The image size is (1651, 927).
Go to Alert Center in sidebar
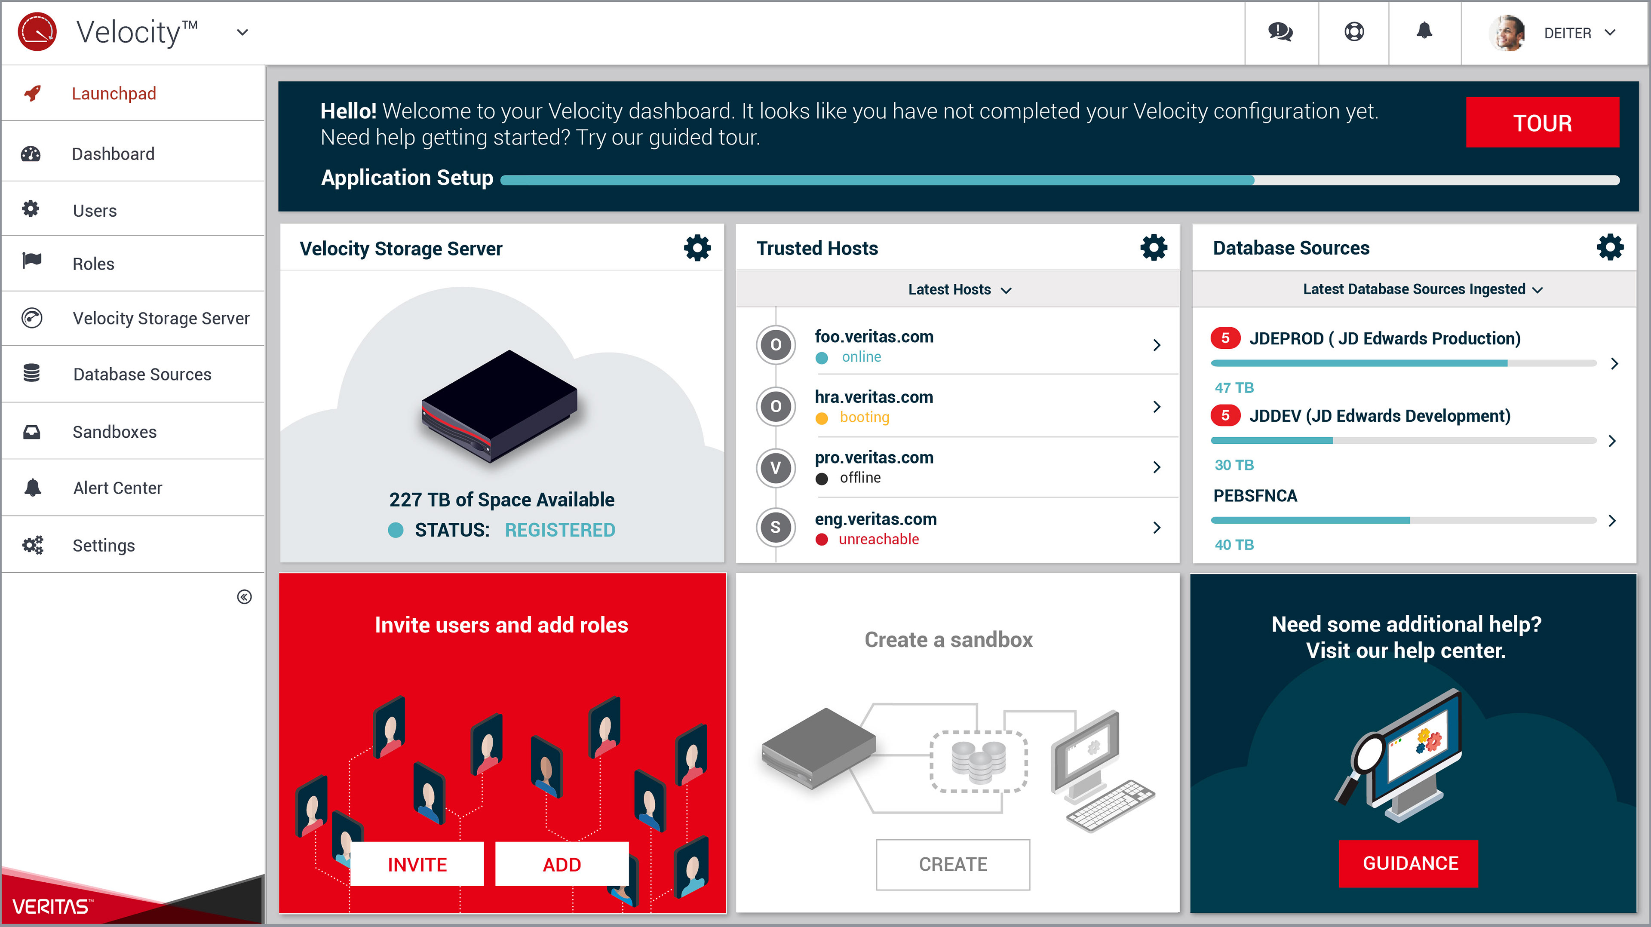[117, 488]
